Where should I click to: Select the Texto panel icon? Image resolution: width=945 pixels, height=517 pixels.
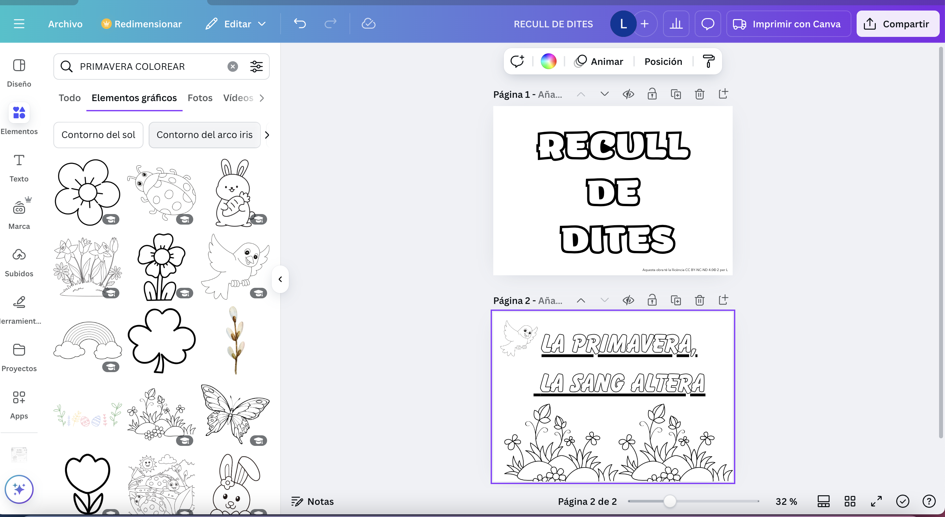tap(19, 167)
